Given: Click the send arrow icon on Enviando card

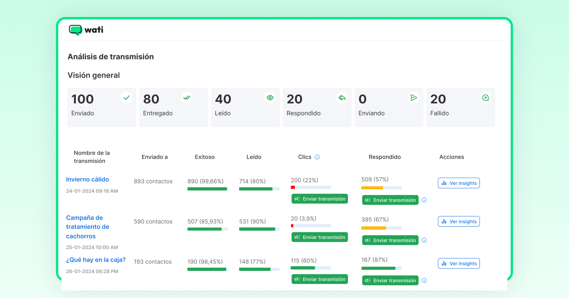Looking at the screenshot, I should (x=413, y=98).
